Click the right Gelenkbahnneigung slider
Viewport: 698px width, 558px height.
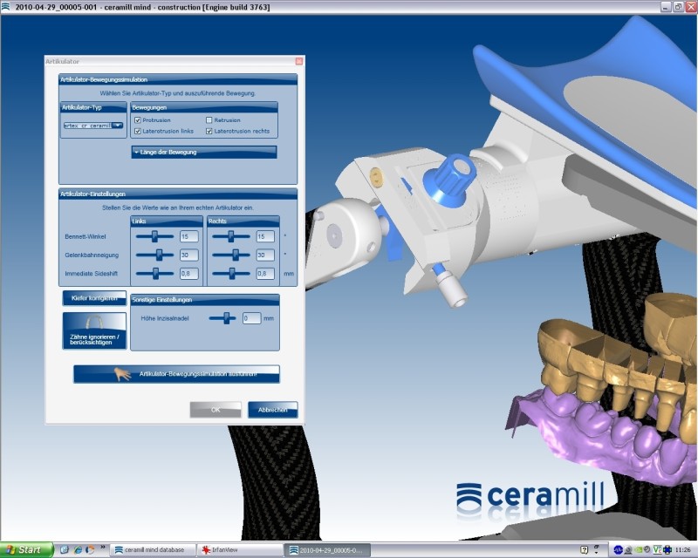click(x=232, y=255)
